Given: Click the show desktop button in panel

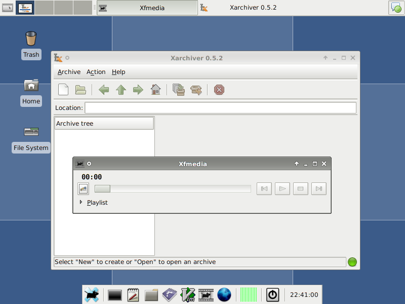Looking at the screenshot, I should point(7,8).
